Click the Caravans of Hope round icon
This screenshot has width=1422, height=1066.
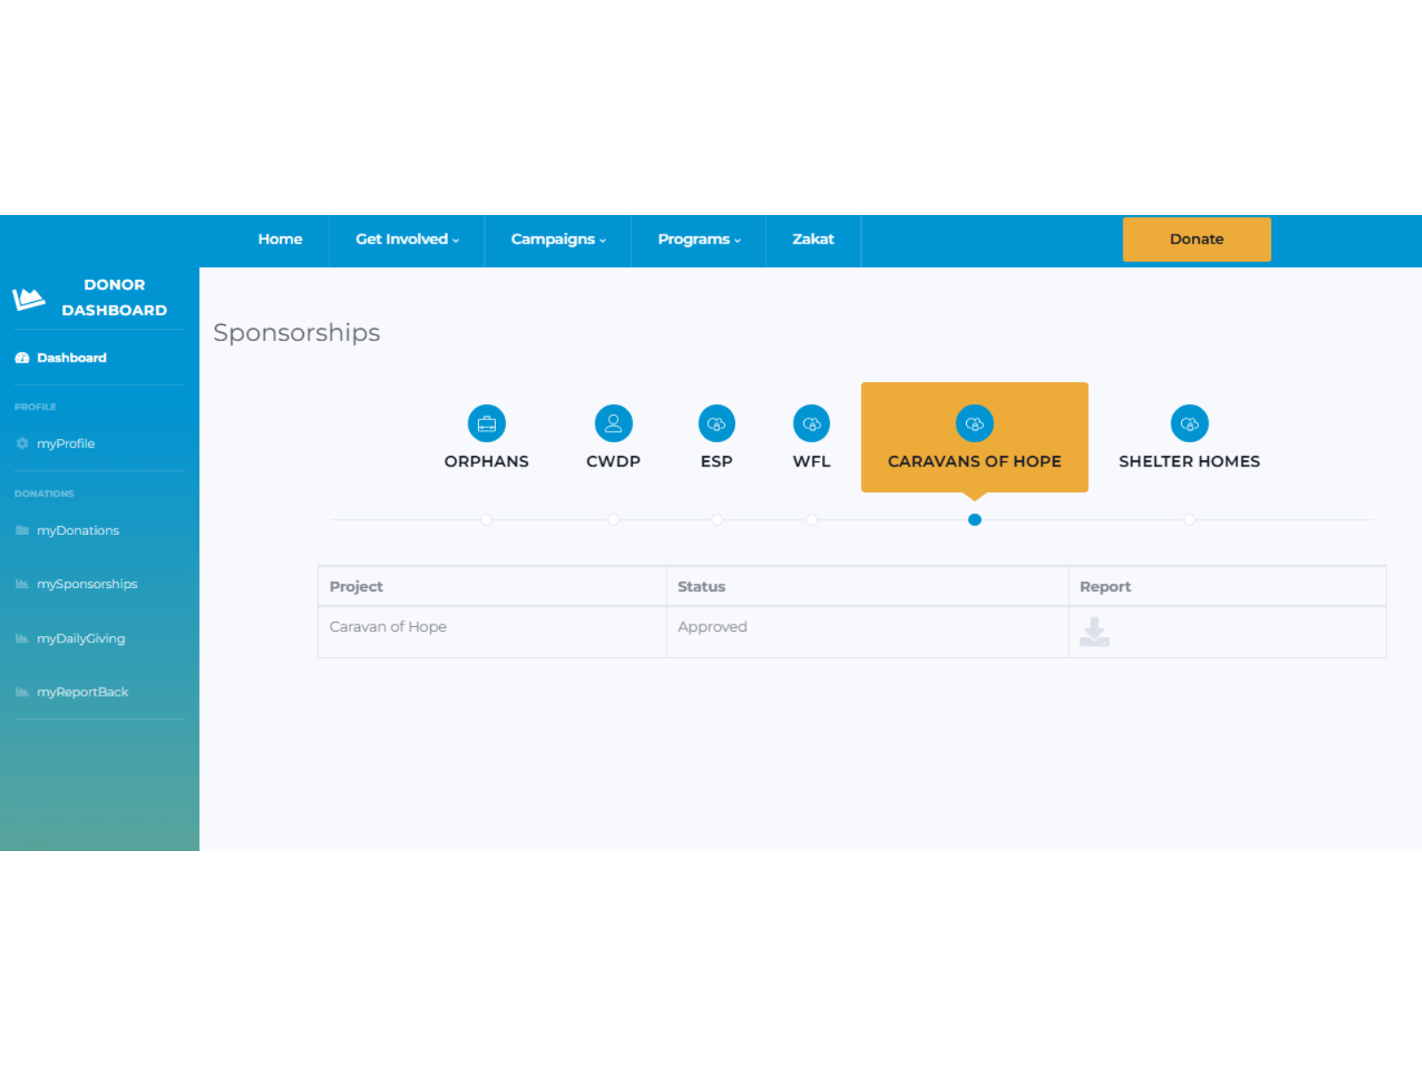(x=975, y=424)
